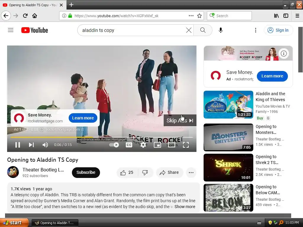Open the Theater Bootleg L... channel name
The width and height of the screenshot is (303, 227).
(43, 170)
